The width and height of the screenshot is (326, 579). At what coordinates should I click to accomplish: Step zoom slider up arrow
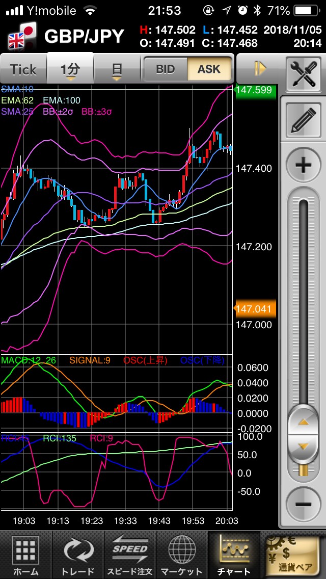pos(303,421)
